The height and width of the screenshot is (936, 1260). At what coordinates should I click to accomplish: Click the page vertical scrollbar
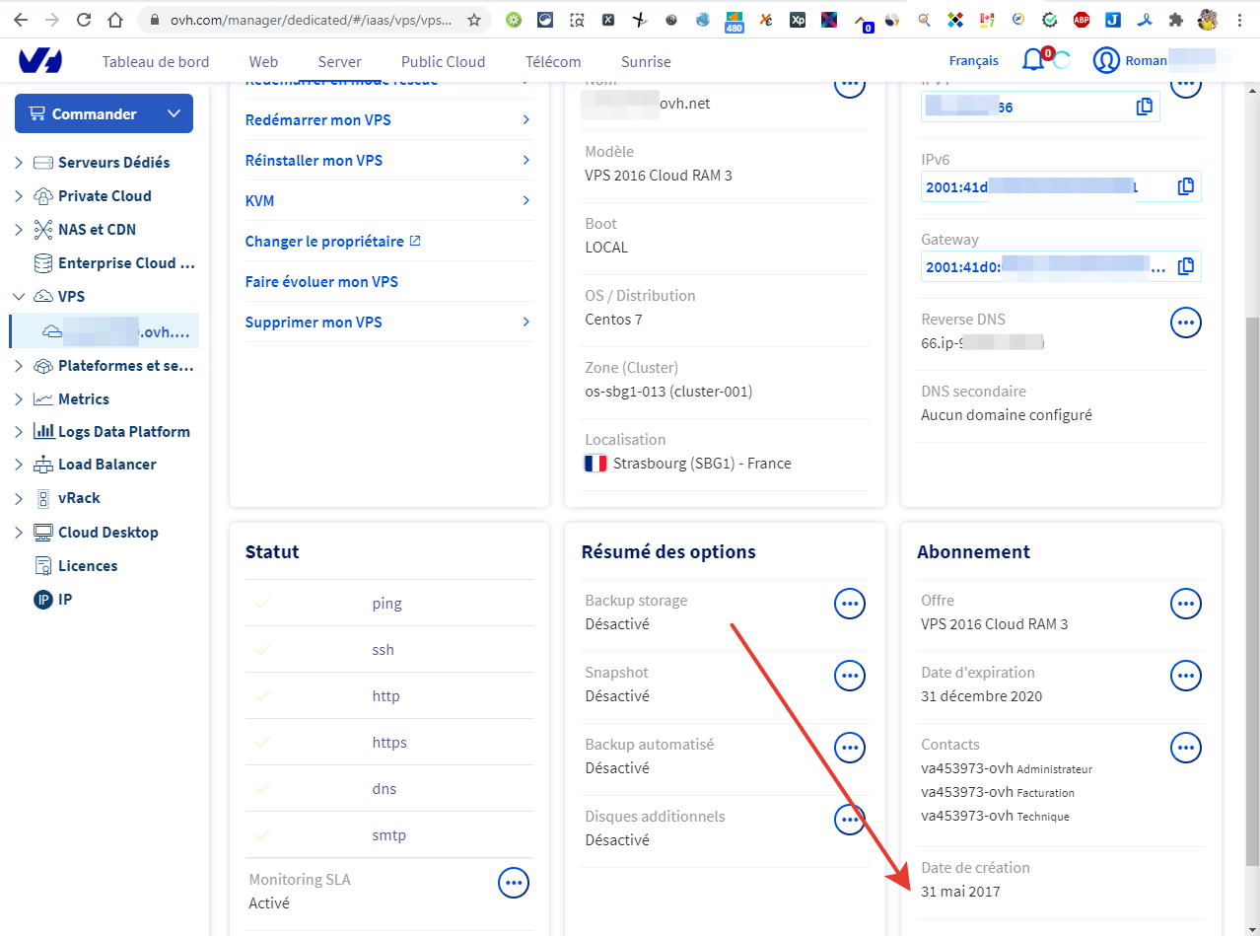click(1252, 592)
